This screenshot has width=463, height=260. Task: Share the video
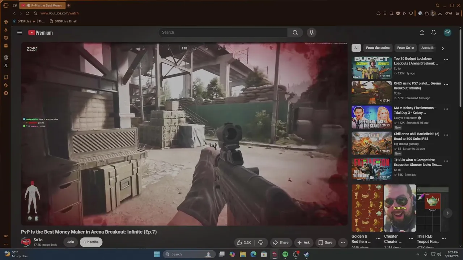click(x=280, y=242)
